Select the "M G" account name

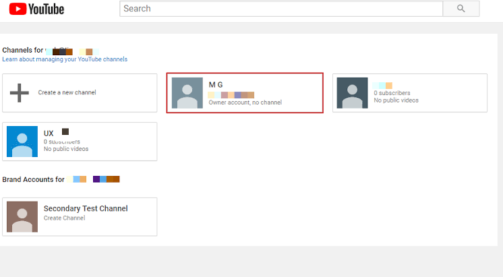pos(216,84)
